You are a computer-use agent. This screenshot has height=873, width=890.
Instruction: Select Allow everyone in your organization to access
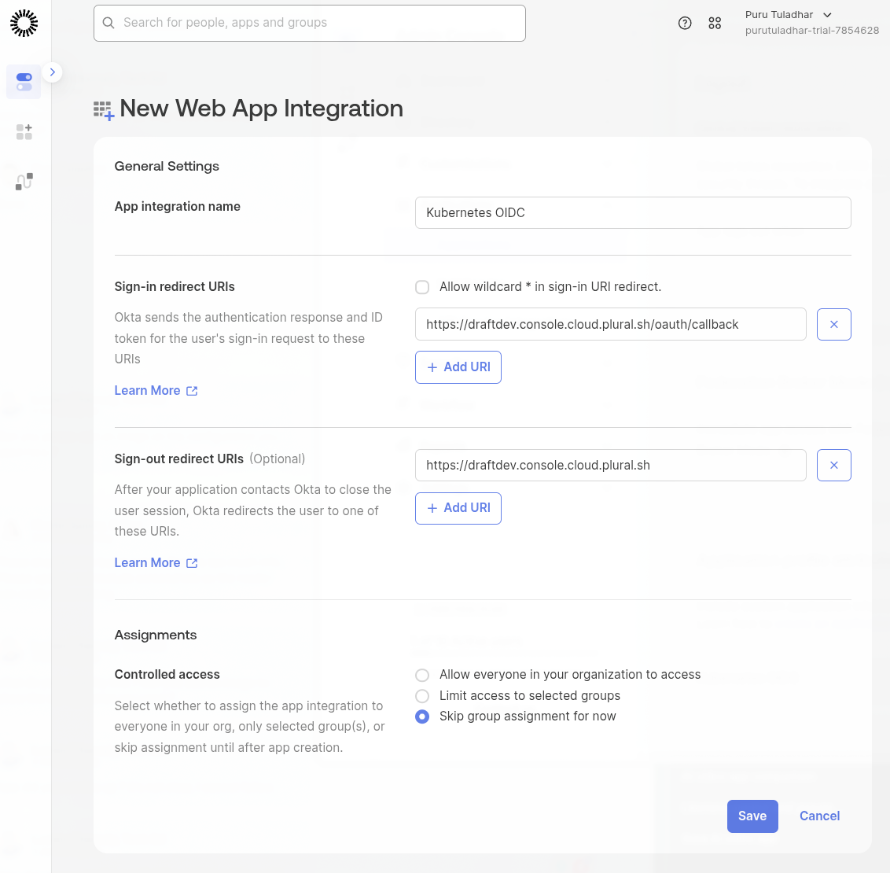422,675
